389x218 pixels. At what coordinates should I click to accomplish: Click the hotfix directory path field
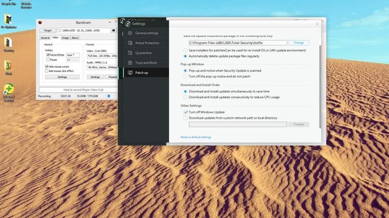tap(238, 43)
